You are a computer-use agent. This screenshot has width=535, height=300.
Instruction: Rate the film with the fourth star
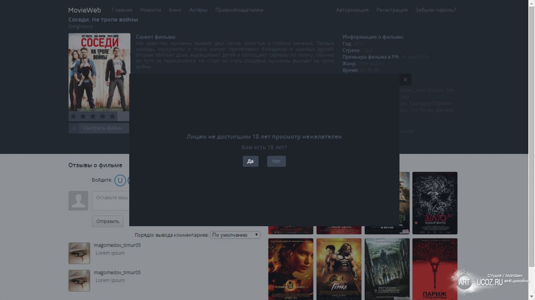click(x=103, y=116)
